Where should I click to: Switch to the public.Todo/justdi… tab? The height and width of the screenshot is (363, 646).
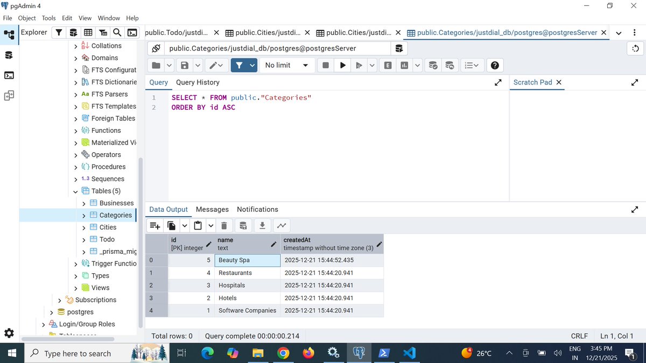click(177, 32)
